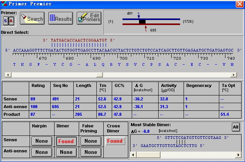Click the Rating column header
Viewport: 245px width, 162px height.
(x=38, y=85)
